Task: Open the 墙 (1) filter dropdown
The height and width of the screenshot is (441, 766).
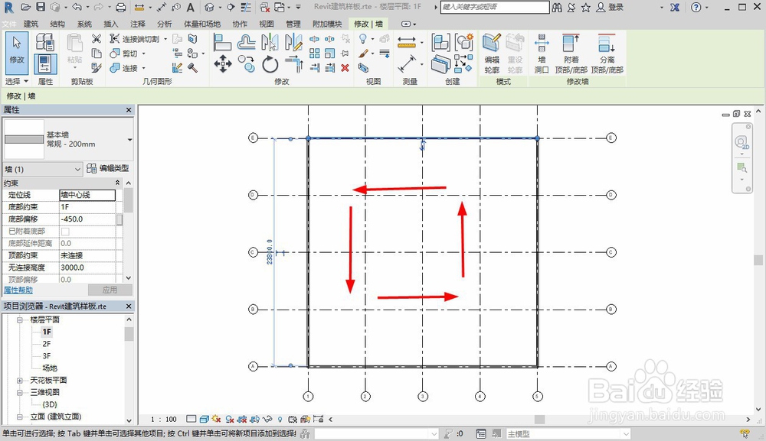Action: 77,169
